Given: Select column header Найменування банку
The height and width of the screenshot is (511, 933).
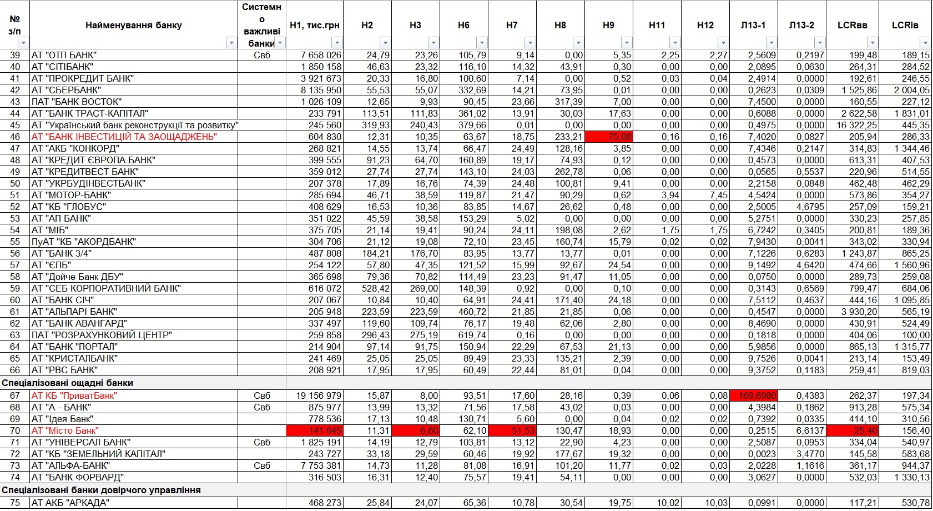Looking at the screenshot, I should click(x=134, y=25).
